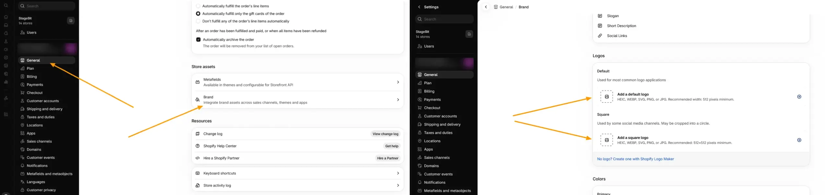Click Metafields and metaobjects icon, Brand page sidebar
The image size is (830, 195).
click(x=420, y=191)
